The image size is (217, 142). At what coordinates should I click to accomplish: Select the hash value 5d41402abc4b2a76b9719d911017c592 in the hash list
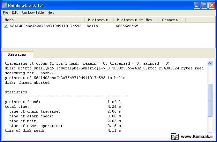46,26
